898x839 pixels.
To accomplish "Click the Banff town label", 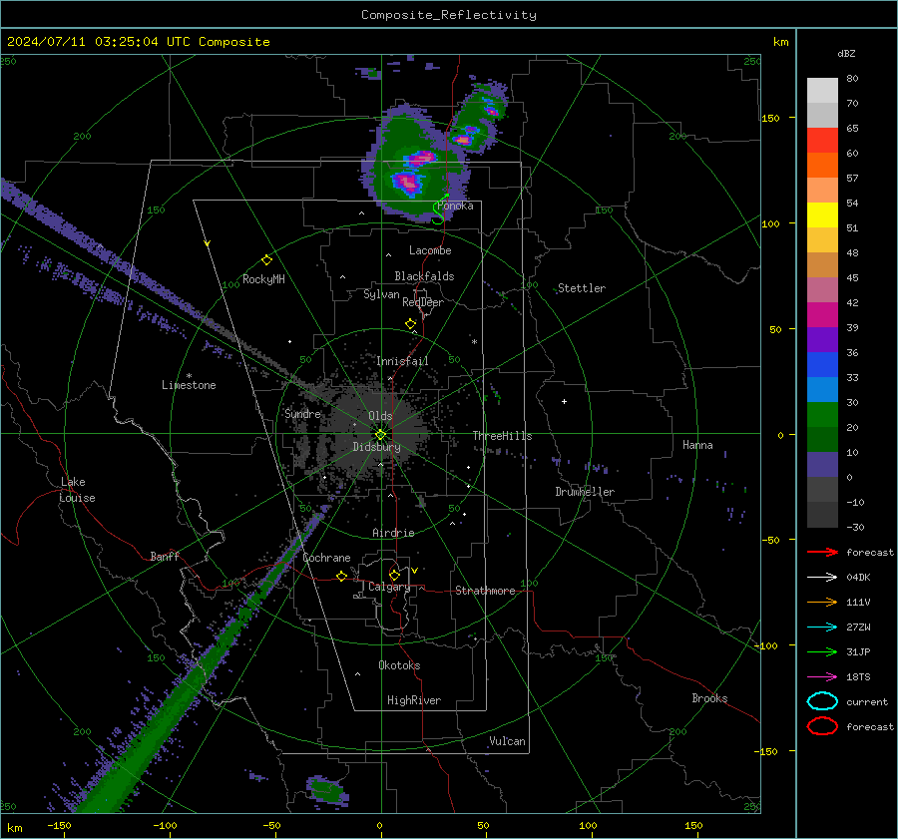I will pos(165,556).
